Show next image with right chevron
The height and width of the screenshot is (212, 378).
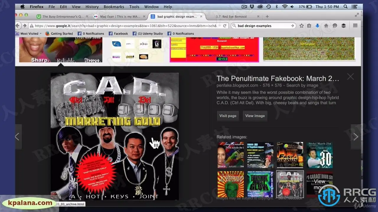(356, 137)
